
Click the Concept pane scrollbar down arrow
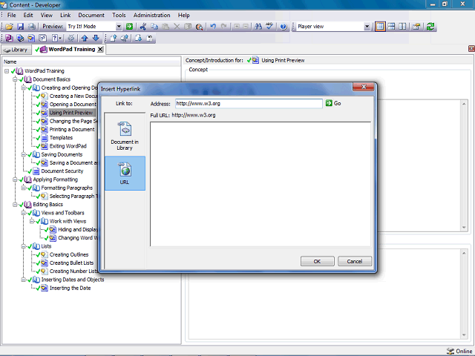point(464,228)
